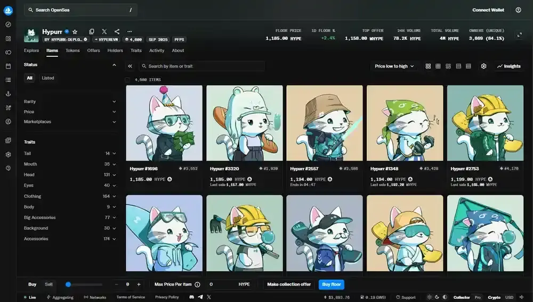
Task: Copy collection address icon next to Hypurr
Action: (x=92, y=31)
